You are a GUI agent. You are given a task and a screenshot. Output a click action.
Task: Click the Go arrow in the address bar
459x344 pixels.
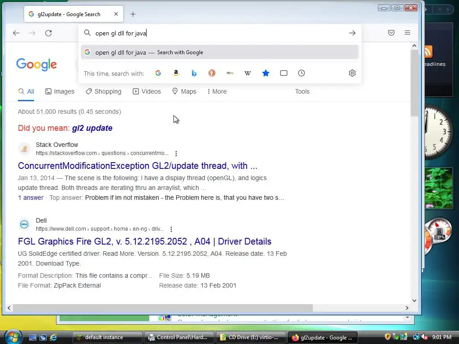pos(352,33)
